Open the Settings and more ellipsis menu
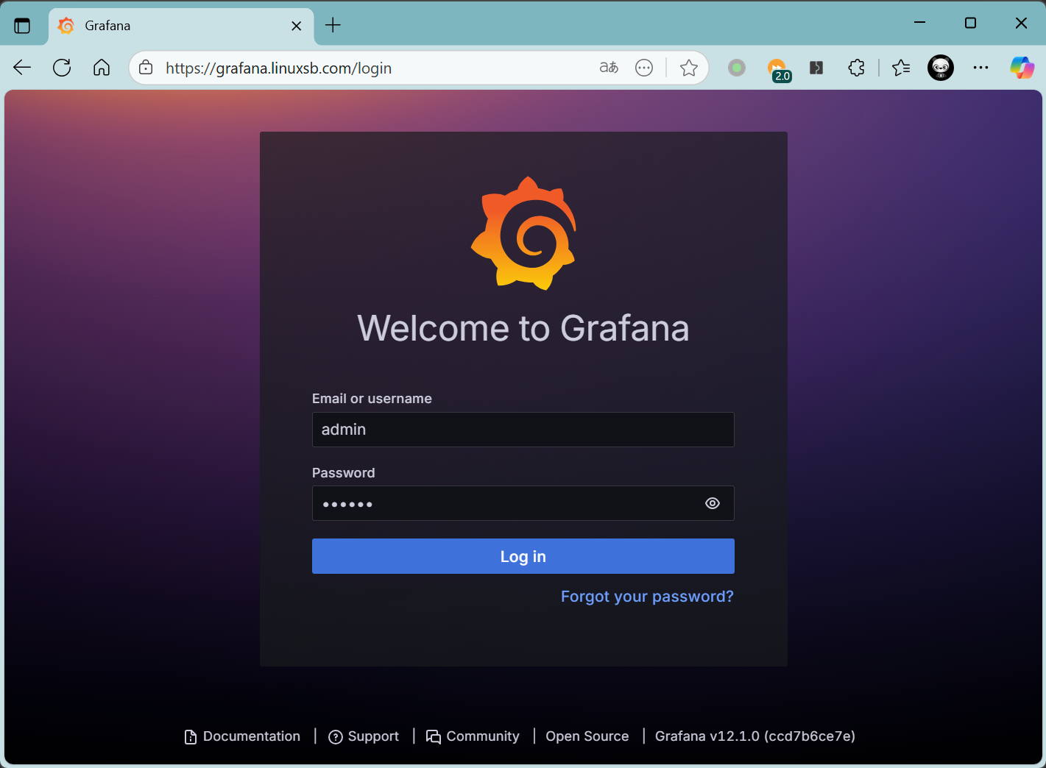1046x768 pixels. pos(980,68)
